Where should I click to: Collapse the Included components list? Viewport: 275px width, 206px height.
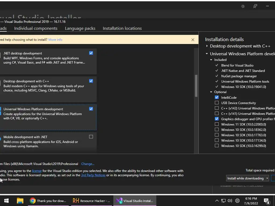coord(211,60)
